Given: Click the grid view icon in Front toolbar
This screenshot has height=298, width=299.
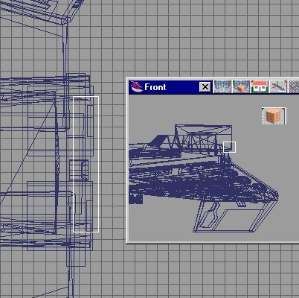Looking at the screenshot, I should 222,86.
